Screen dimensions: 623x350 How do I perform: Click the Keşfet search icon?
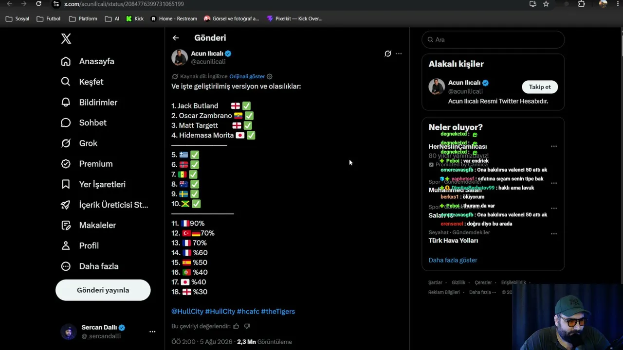(66, 82)
